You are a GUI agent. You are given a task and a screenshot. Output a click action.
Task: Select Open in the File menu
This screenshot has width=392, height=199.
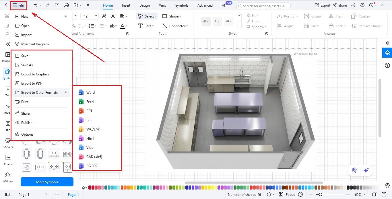[41, 26]
